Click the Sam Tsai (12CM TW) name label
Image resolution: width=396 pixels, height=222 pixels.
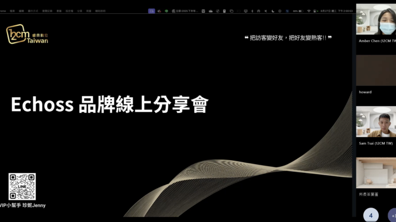click(376, 143)
